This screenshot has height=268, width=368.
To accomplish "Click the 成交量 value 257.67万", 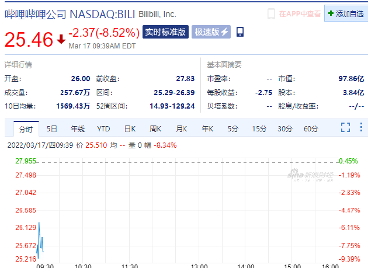I will [x=75, y=92].
